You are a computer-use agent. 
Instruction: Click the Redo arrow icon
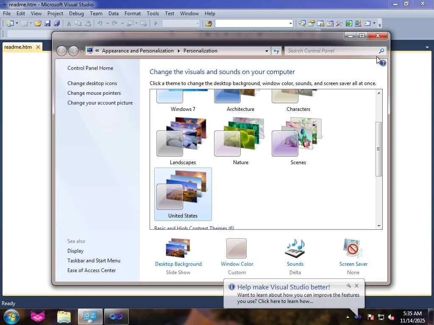pyautogui.click(x=114, y=24)
